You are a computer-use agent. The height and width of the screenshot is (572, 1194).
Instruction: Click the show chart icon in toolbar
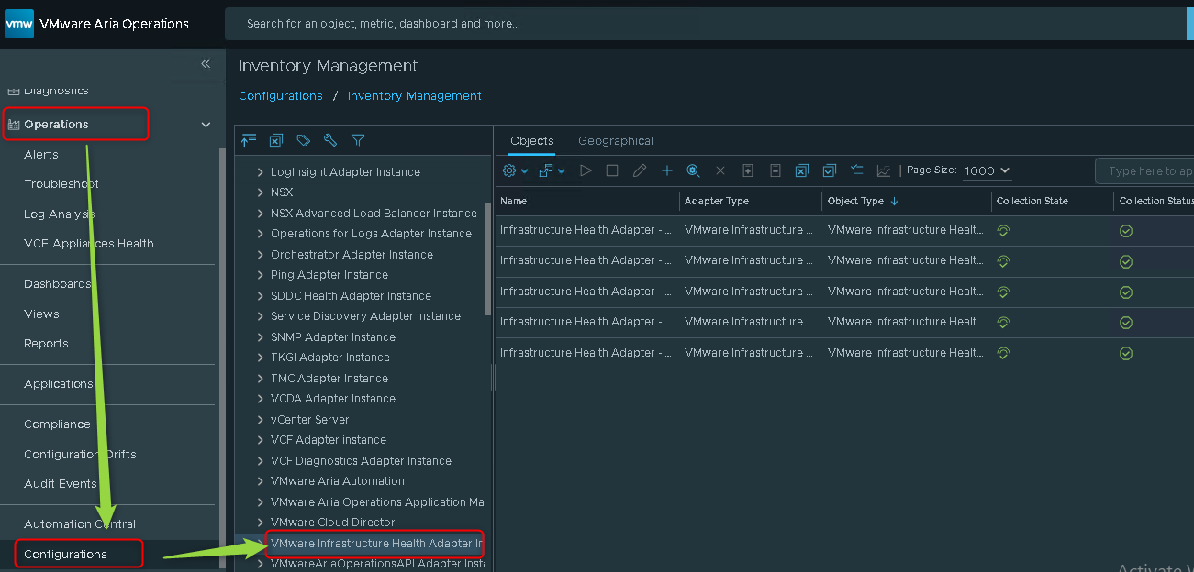coord(883,170)
